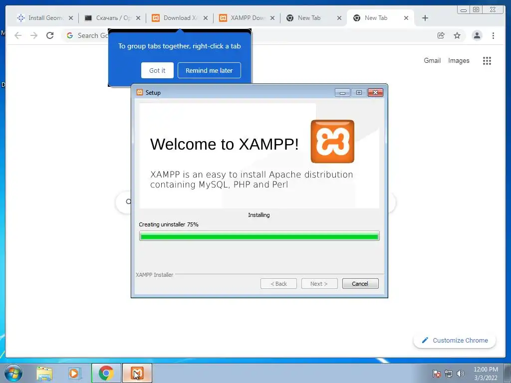
Task: Launch Windows Media Player from the taskbar
Action: pyautogui.click(x=75, y=373)
